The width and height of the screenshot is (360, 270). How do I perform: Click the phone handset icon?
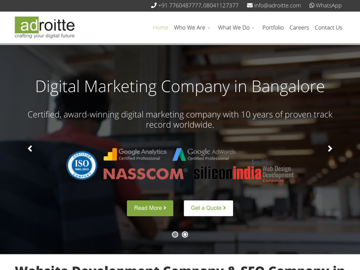(153, 5)
